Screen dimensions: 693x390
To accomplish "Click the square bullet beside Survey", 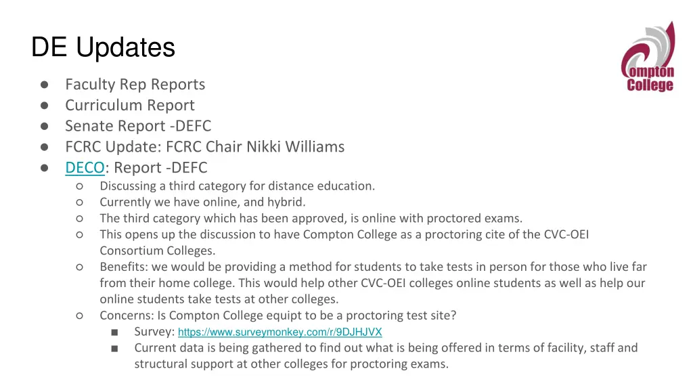I will point(114,332).
